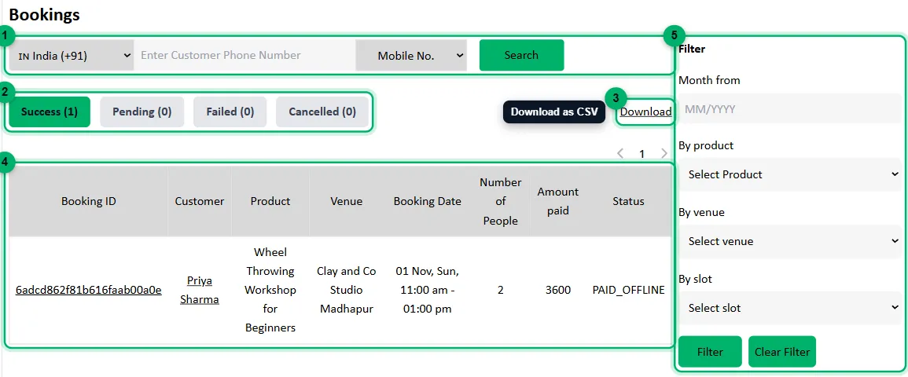Open the Mobile No. search type dropdown
908x377 pixels.
(411, 56)
